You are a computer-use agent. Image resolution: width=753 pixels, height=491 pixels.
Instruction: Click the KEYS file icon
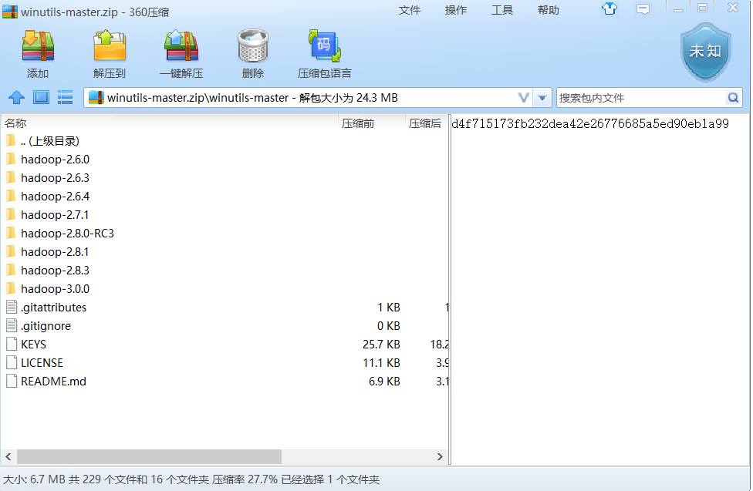12,344
